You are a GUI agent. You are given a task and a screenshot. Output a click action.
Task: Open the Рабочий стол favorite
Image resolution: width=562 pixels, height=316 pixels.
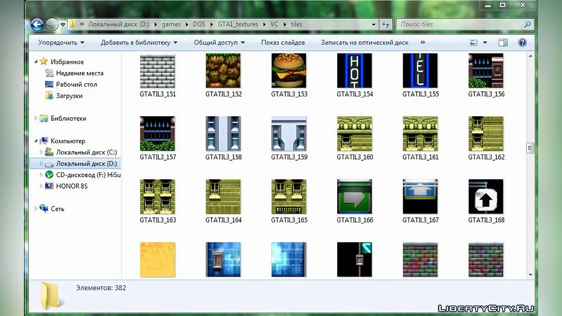coord(76,84)
